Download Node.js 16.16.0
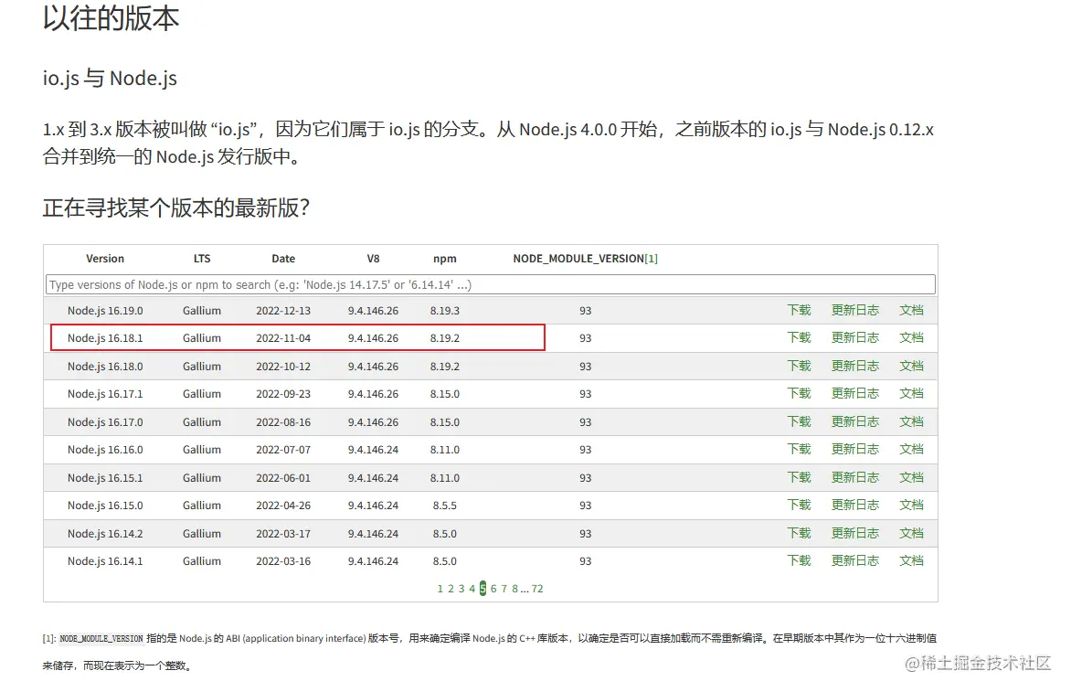This screenshot has width=1071, height=692. [799, 449]
